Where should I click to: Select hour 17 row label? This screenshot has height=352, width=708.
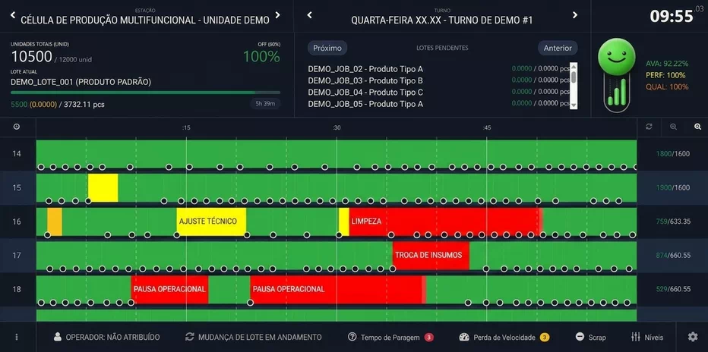point(17,255)
